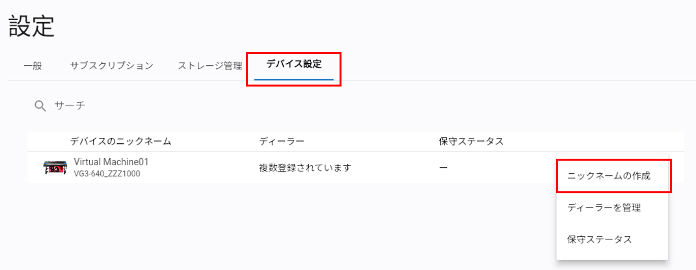Click the 保守ステータス column header

(471, 141)
